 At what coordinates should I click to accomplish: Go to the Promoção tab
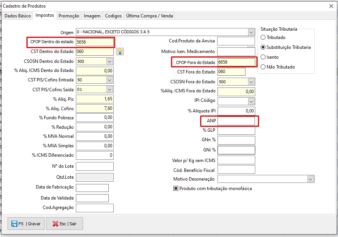[x=69, y=16]
